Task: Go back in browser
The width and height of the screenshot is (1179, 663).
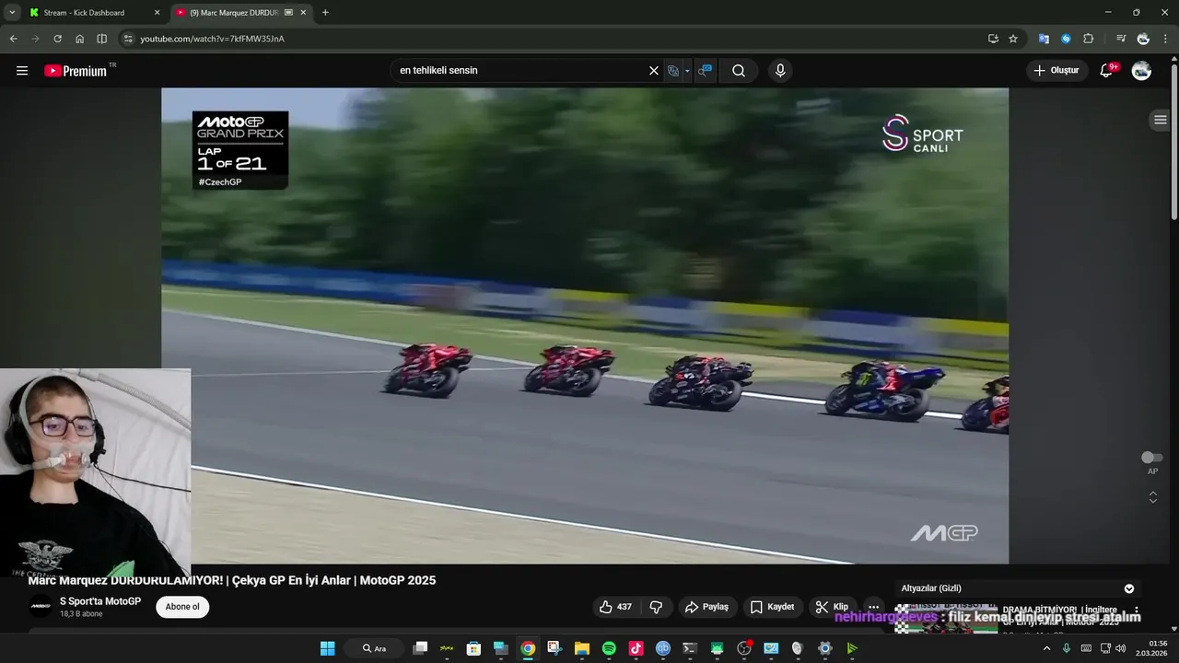Action: tap(13, 39)
